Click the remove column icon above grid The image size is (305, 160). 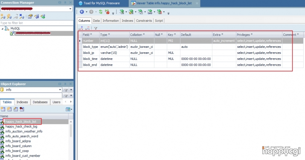click(87, 28)
